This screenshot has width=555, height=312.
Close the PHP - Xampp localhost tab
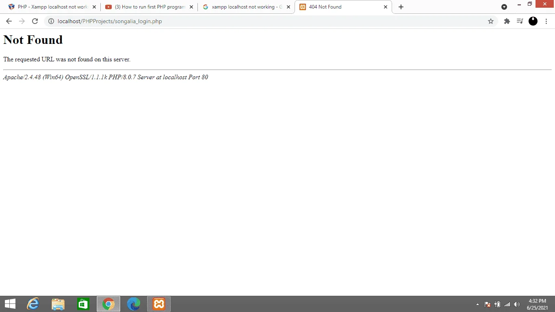(94, 7)
